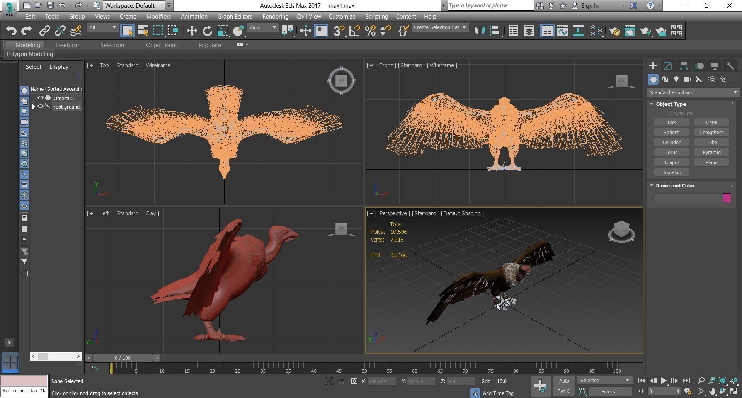This screenshot has height=398, width=742.
Task: Open Key Filters... button
Action: 610,391
